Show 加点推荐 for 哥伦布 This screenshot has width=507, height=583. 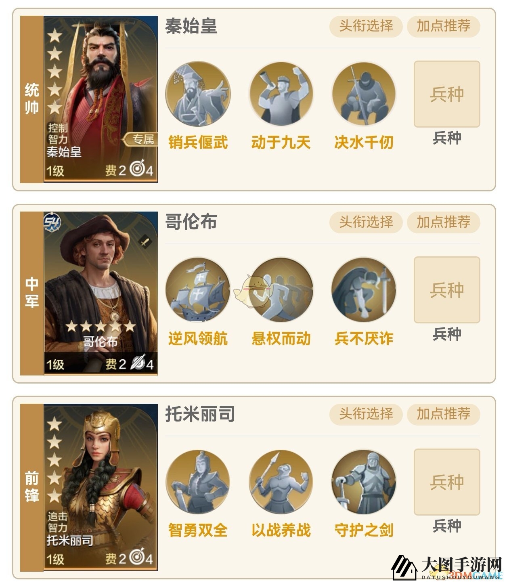(443, 222)
